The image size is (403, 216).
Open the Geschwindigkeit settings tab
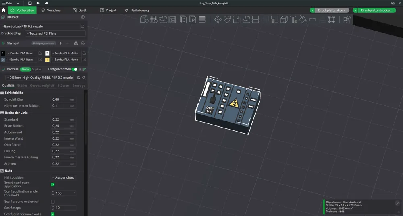point(42,86)
